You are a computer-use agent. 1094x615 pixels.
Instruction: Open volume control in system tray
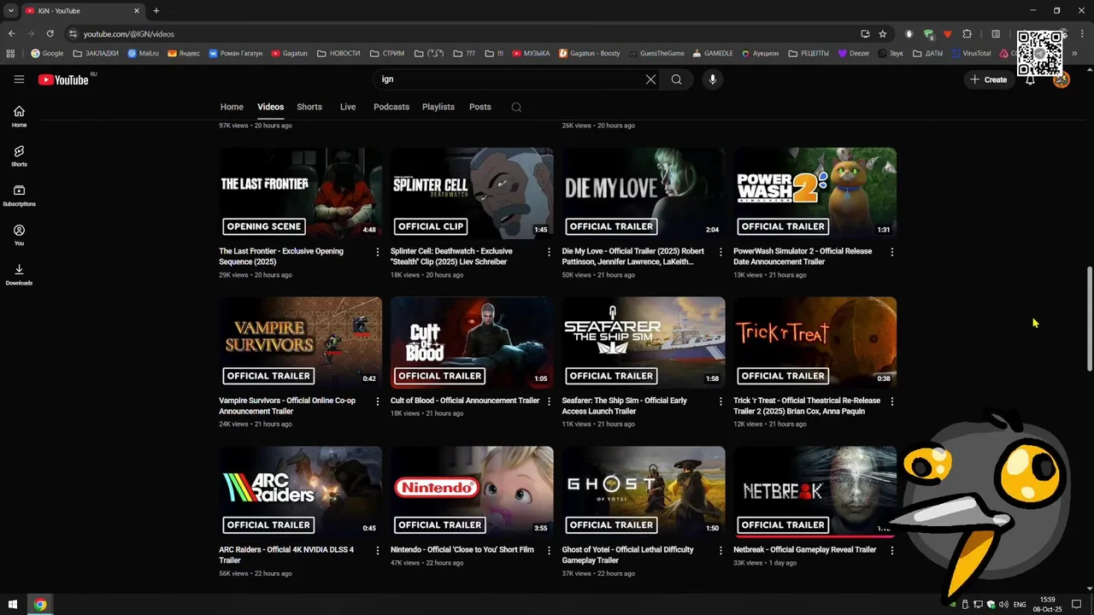[x=1003, y=605]
